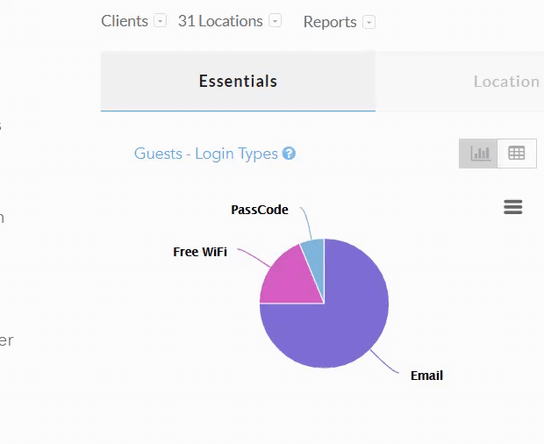This screenshot has width=544, height=444.
Task: Expand the 31 Locations dropdown arrow
Action: click(x=276, y=21)
